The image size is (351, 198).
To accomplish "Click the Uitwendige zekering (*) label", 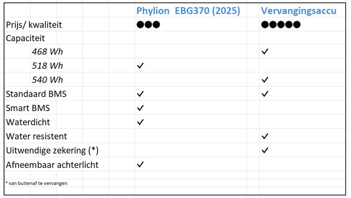I will click(52, 150).
